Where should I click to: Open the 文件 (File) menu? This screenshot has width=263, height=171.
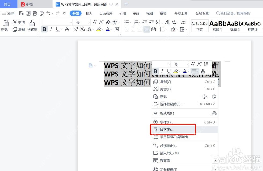(8, 13)
